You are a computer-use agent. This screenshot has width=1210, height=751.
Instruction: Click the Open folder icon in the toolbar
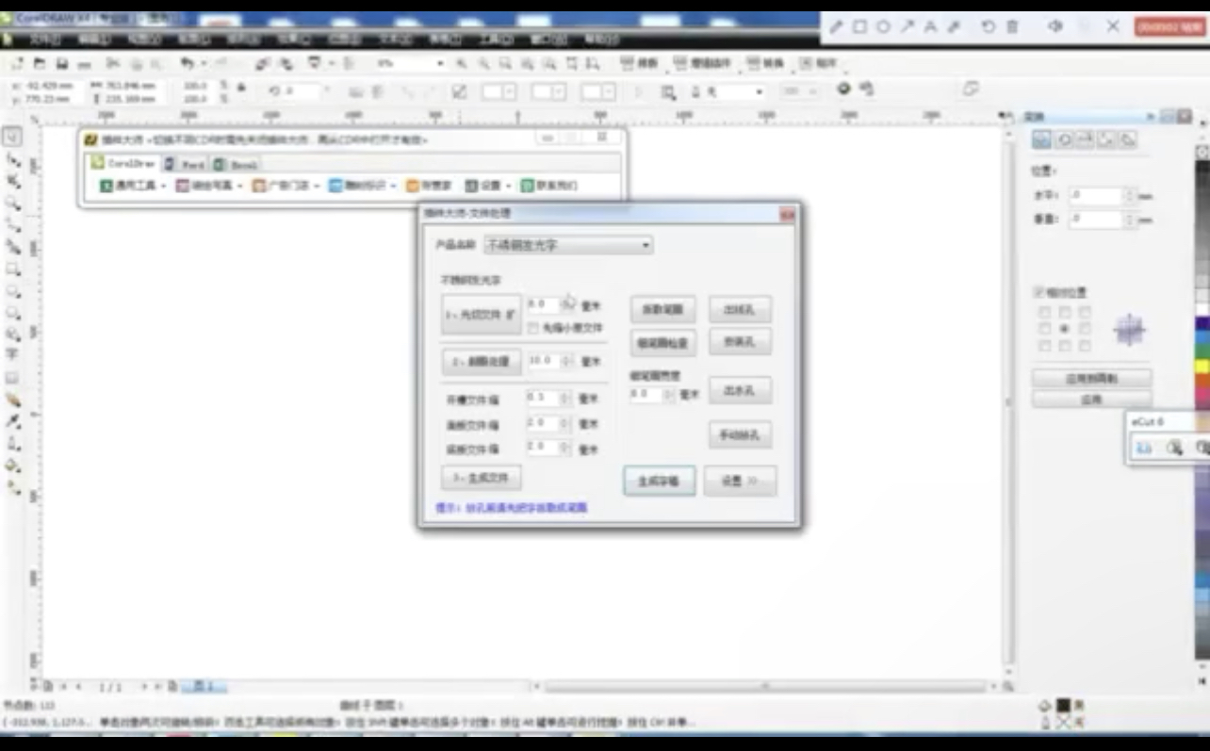[40, 63]
